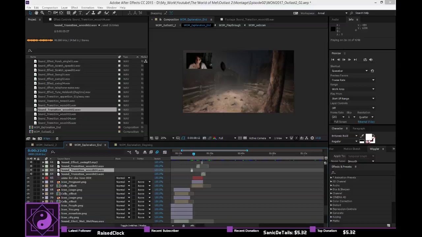Select the Pan Behind anchor point tool
422x237 pixels.
coord(61,13)
